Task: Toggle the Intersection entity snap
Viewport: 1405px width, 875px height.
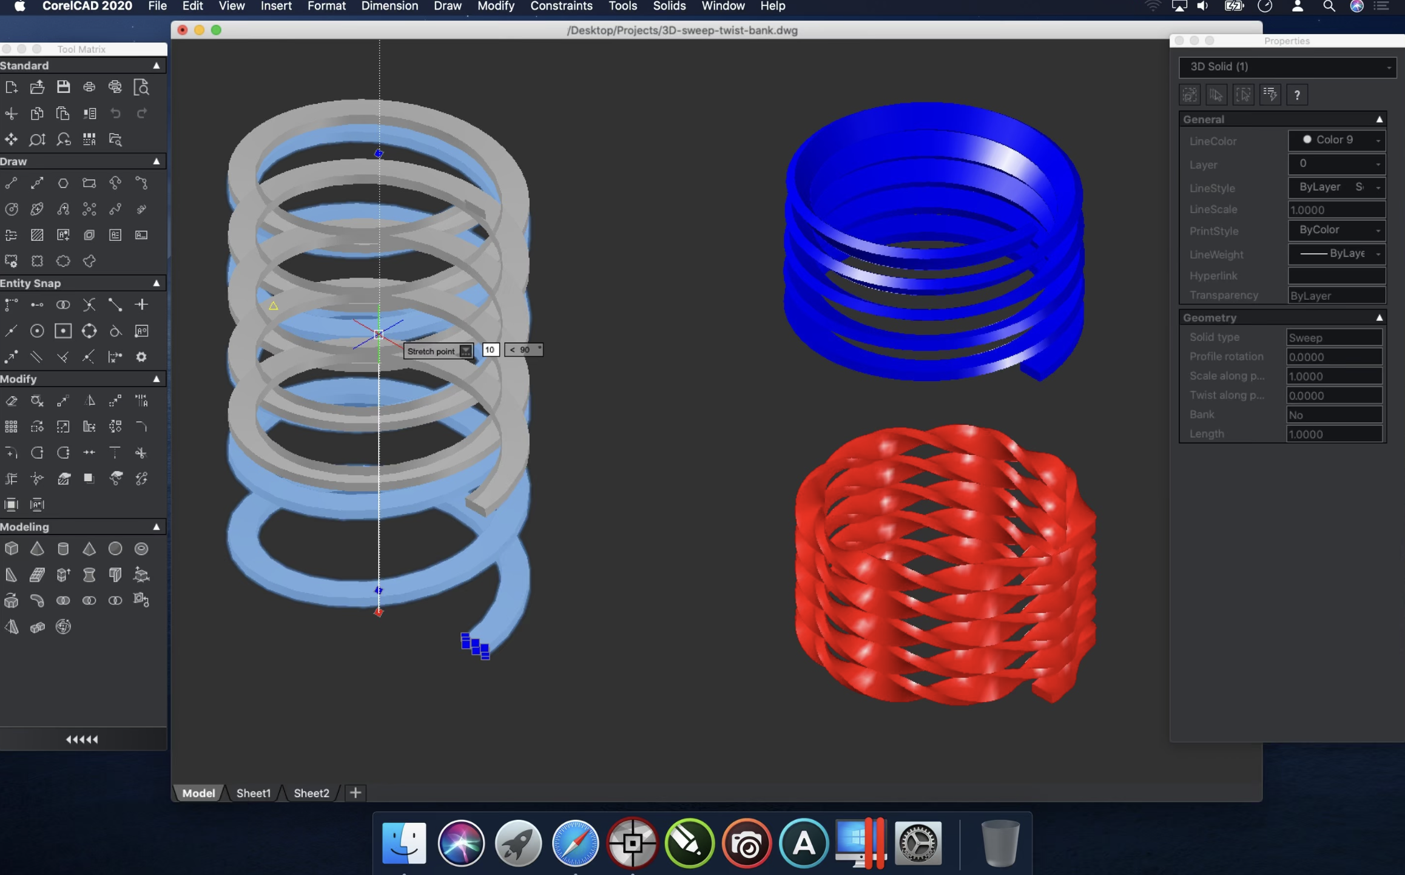Action: click(x=89, y=305)
